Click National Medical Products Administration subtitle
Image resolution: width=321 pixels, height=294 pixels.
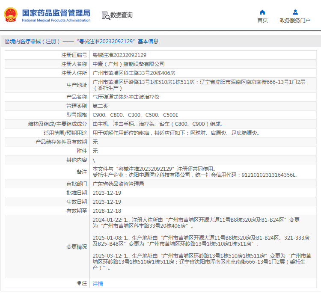click(x=56, y=20)
